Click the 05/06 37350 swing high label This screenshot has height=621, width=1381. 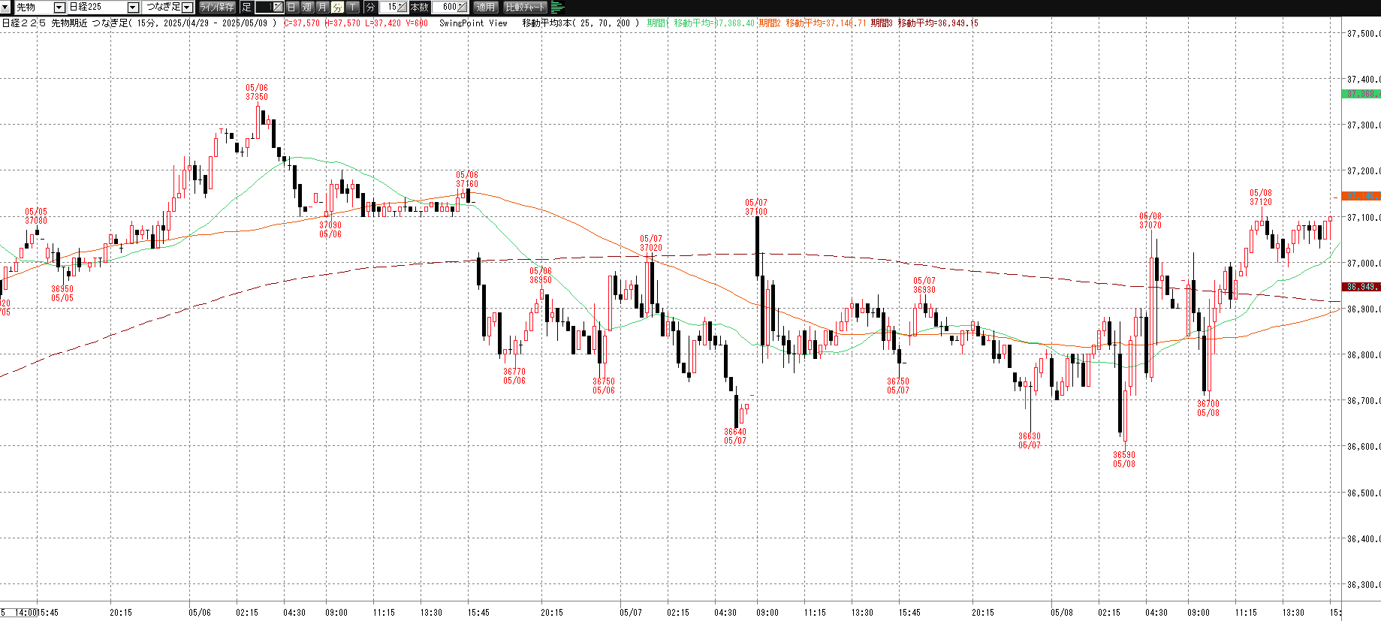(x=257, y=92)
